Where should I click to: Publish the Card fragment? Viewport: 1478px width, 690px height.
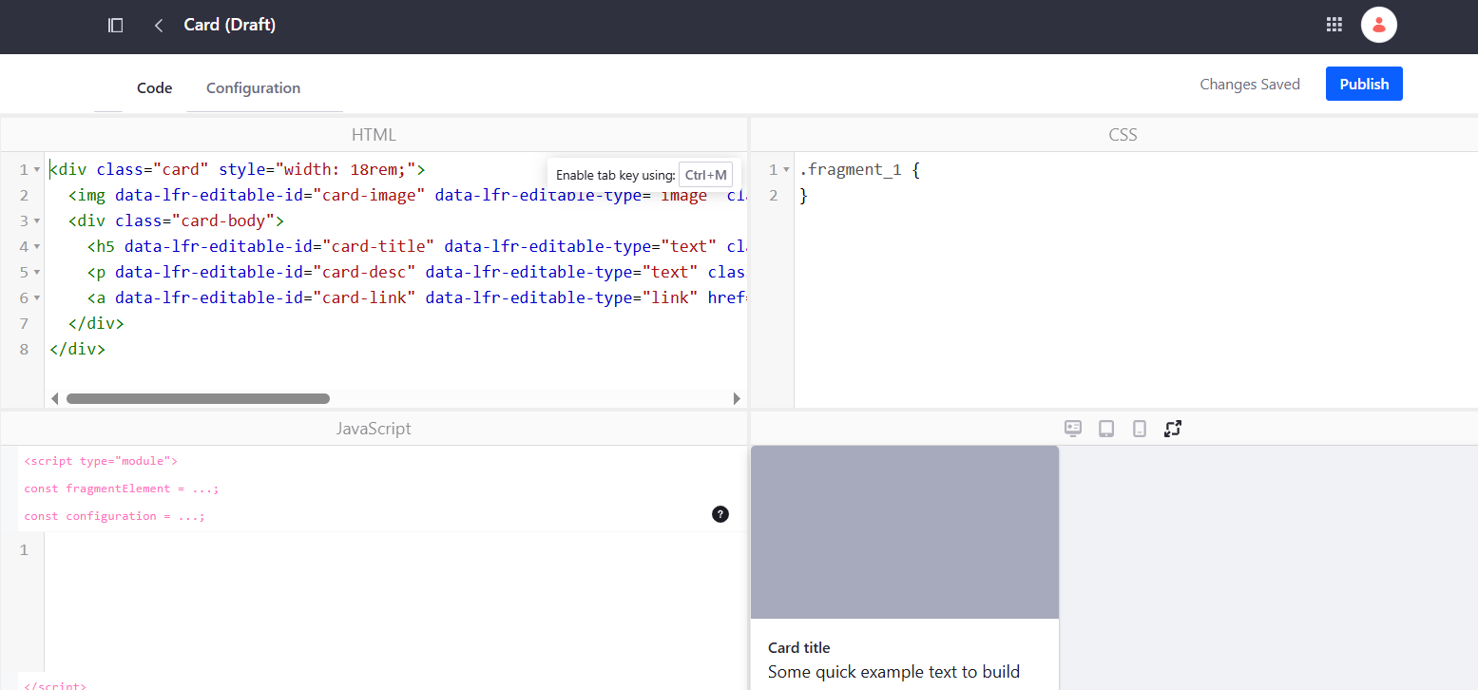coord(1364,84)
